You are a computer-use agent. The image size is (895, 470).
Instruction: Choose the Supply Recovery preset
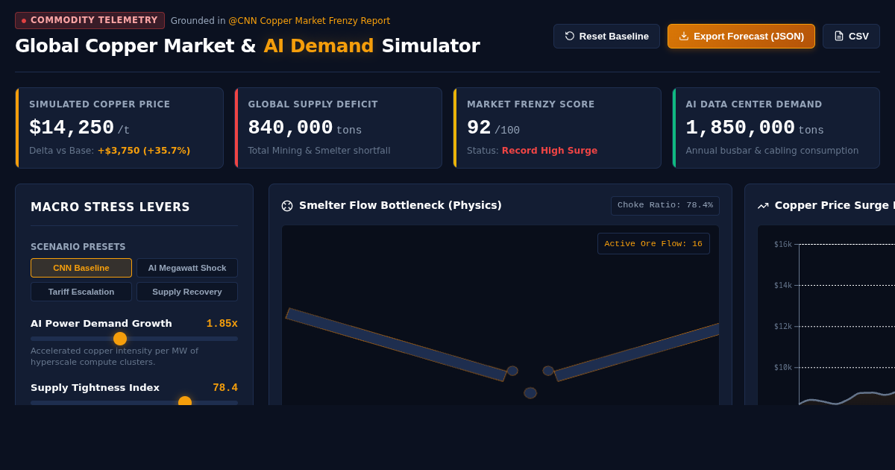point(187,292)
